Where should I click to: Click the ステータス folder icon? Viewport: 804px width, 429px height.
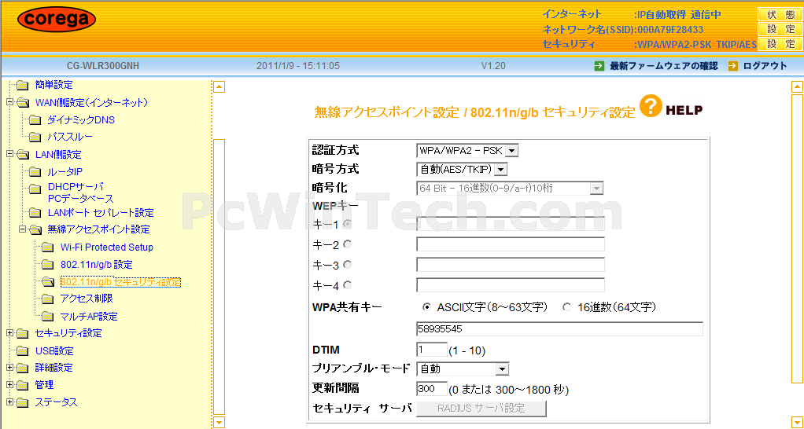tap(22, 402)
